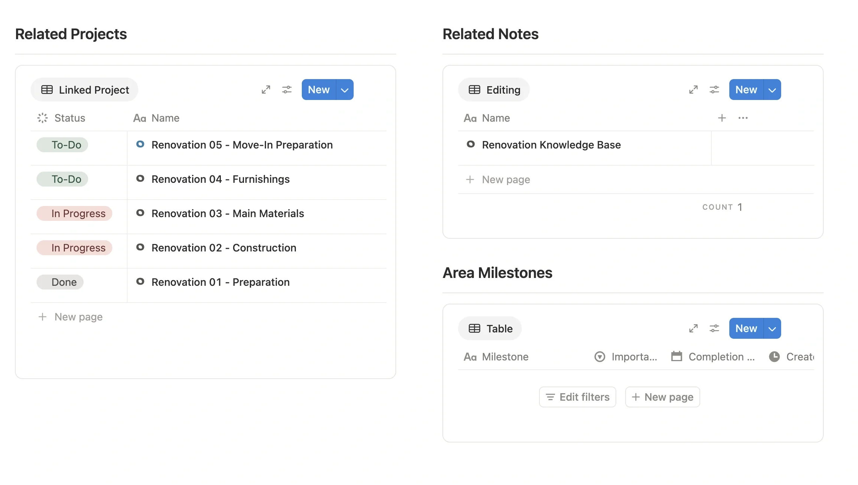Click page icon for Renovation 01 - Preparation

[140, 281]
